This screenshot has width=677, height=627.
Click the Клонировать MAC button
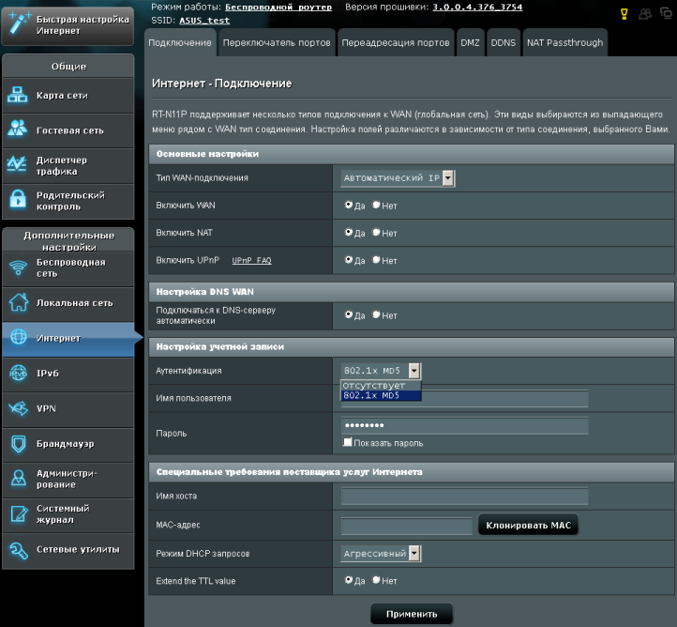[528, 525]
